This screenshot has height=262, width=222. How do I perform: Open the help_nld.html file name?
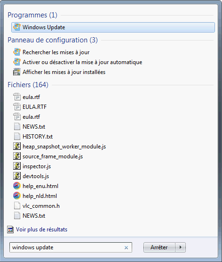click(40, 196)
